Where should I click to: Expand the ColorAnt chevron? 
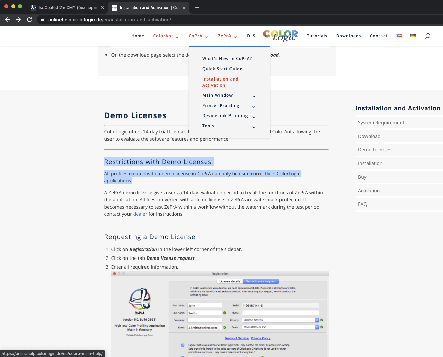tap(177, 37)
